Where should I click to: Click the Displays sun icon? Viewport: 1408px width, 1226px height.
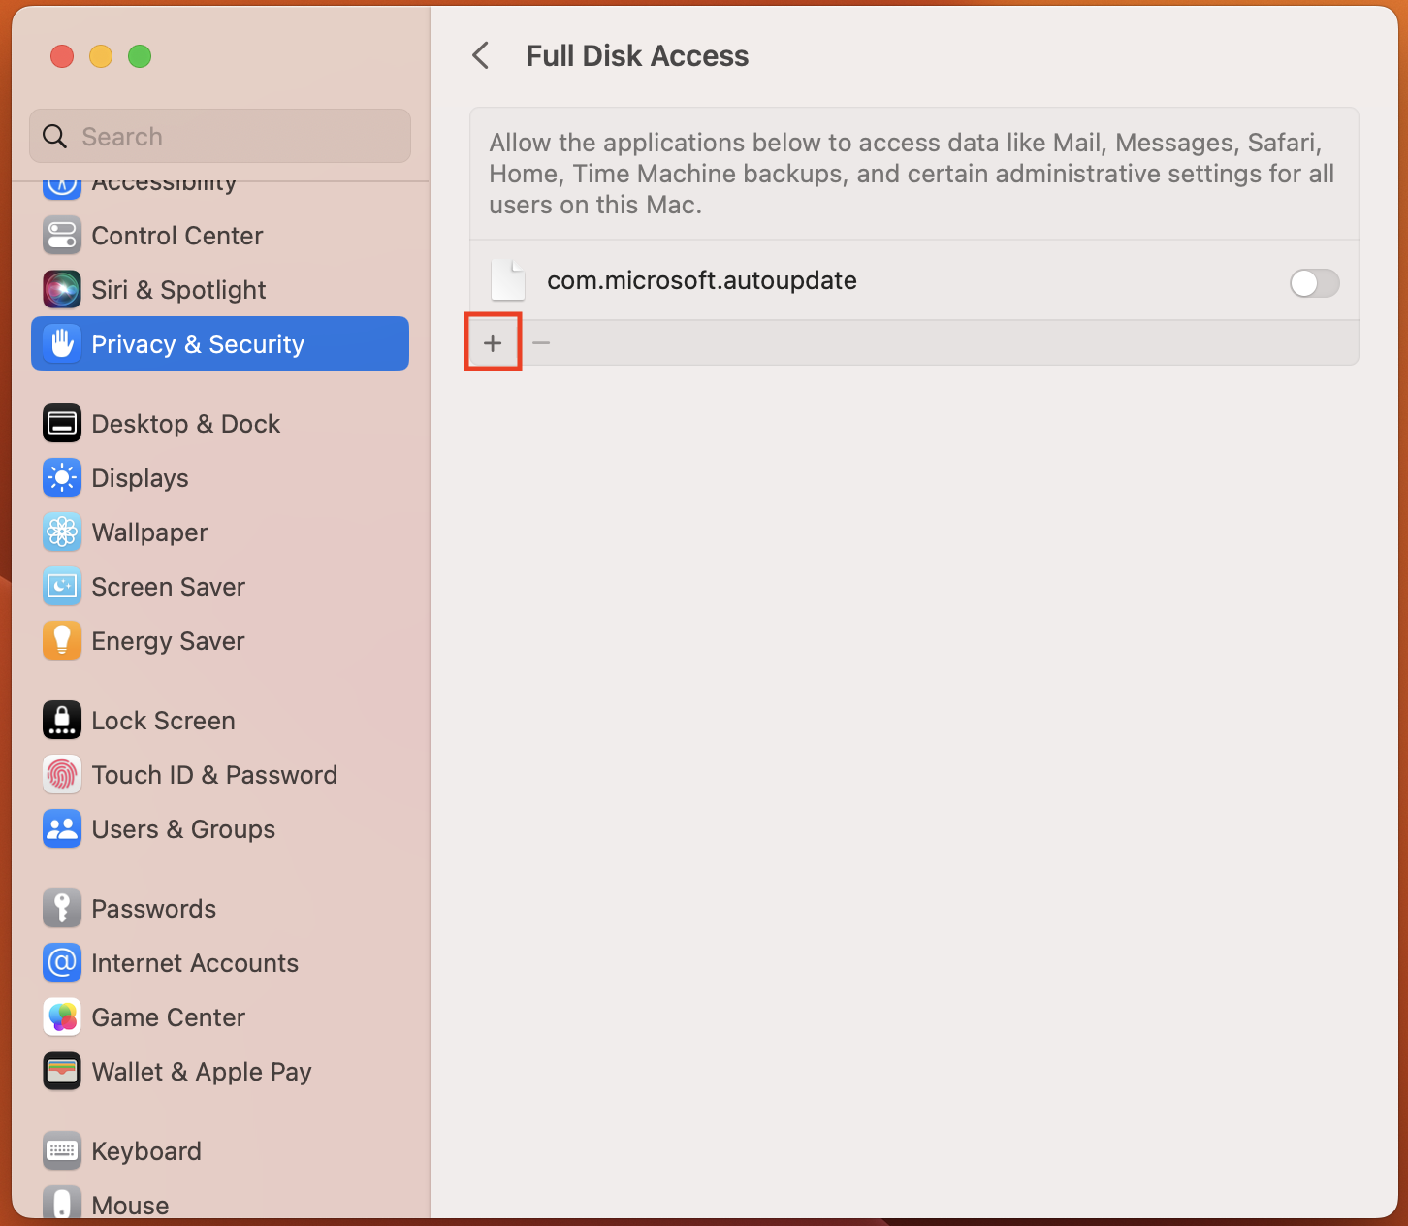point(62,478)
